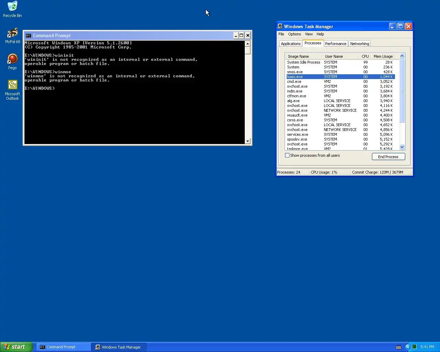Sort processes by the Image Name column
440x352 pixels.
[x=303, y=56]
